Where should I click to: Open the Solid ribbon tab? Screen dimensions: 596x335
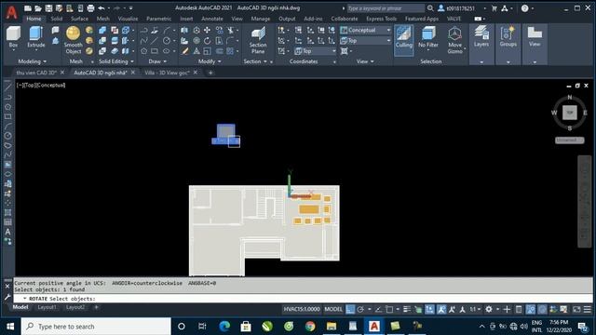pos(57,19)
